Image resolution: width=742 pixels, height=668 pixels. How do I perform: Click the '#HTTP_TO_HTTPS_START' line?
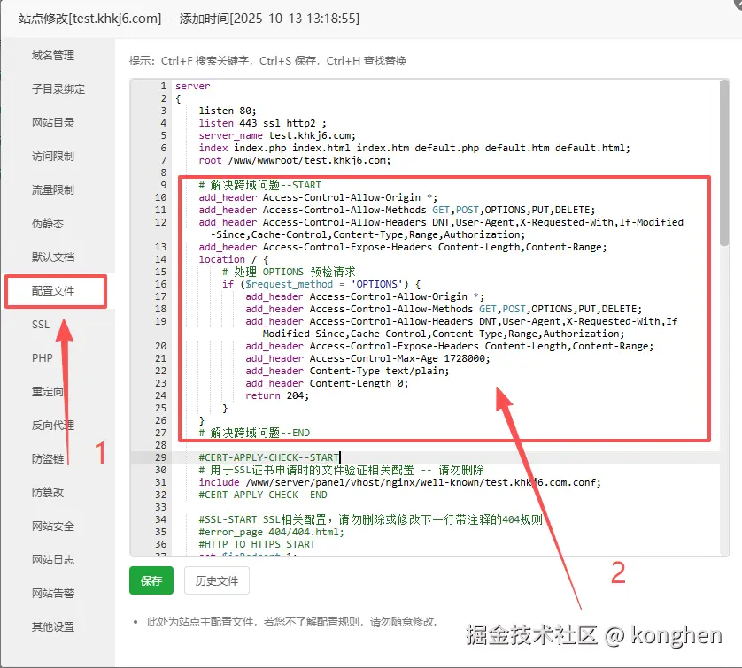[x=257, y=544]
